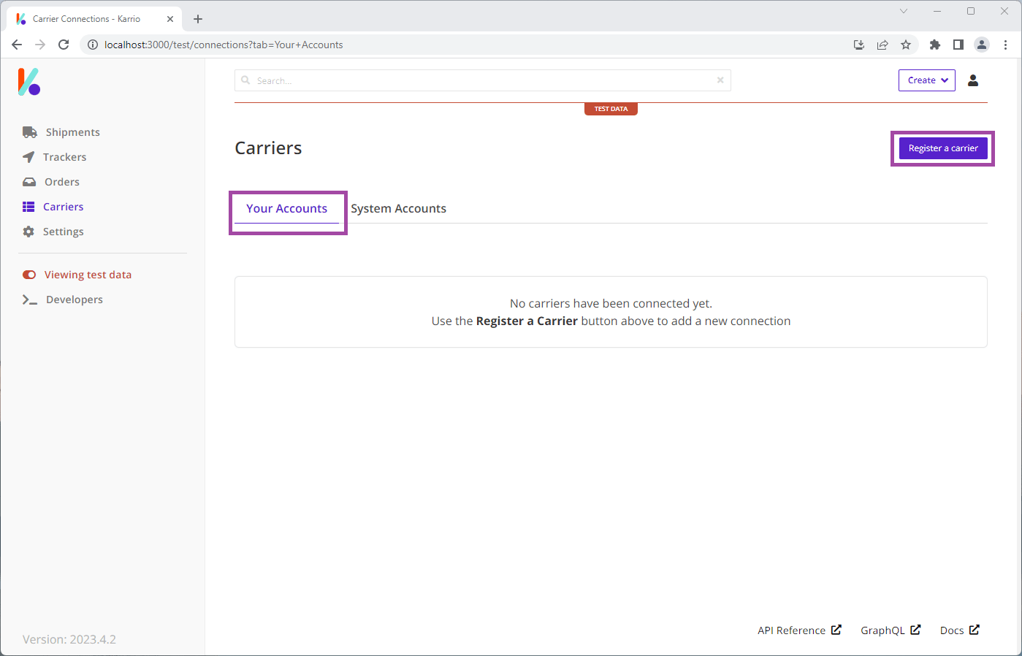Open Shipments in the sidebar
Image resolution: width=1022 pixels, height=656 pixels.
(61, 132)
